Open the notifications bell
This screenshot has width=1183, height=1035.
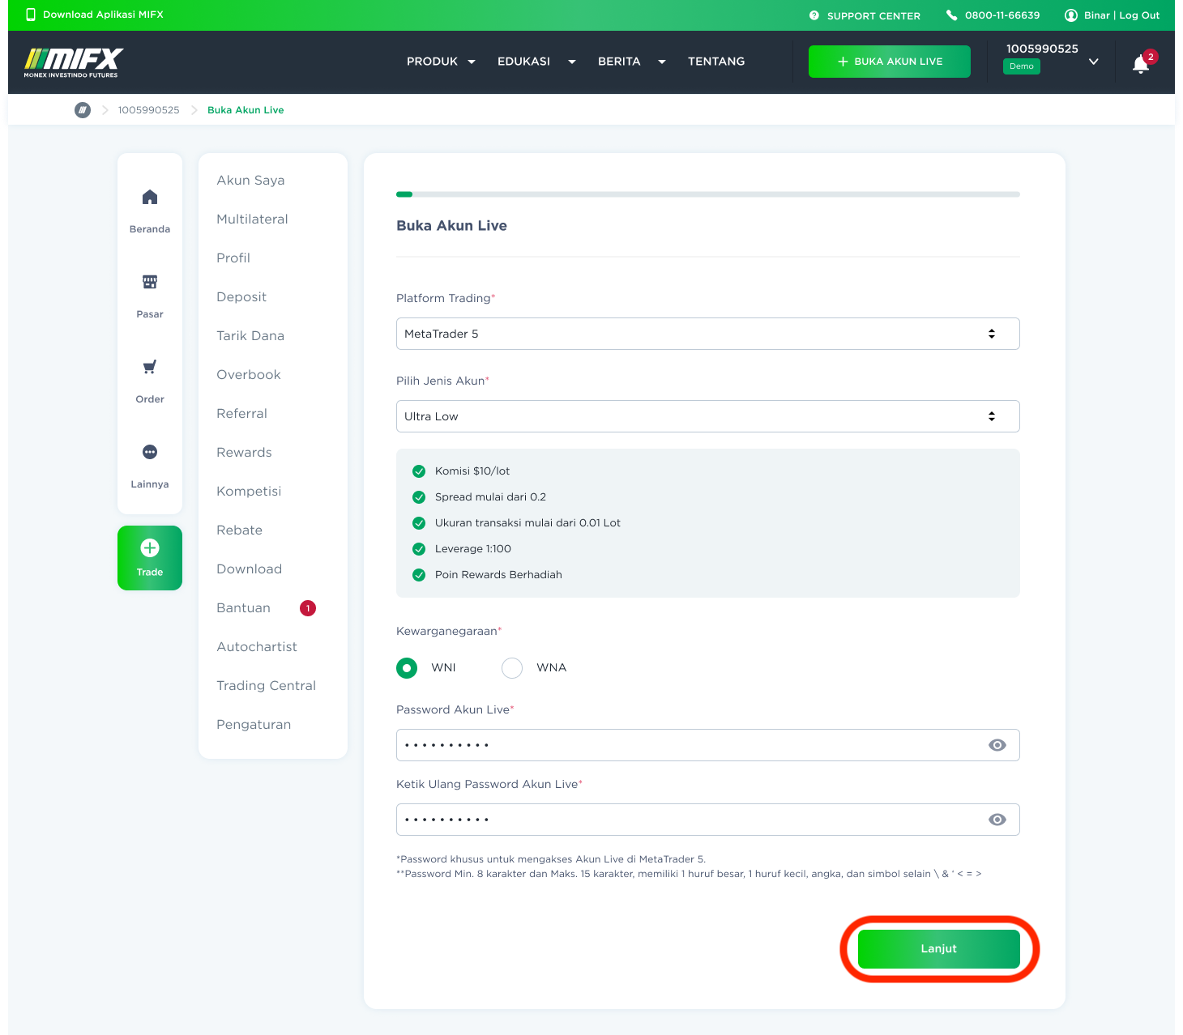[x=1140, y=64]
